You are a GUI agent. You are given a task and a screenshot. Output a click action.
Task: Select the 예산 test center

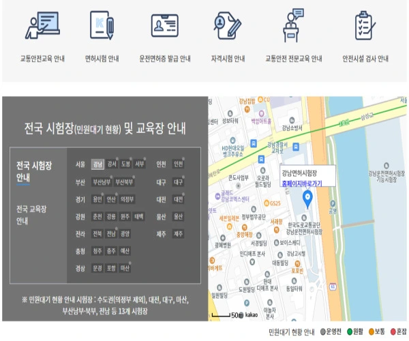pyautogui.click(x=125, y=251)
